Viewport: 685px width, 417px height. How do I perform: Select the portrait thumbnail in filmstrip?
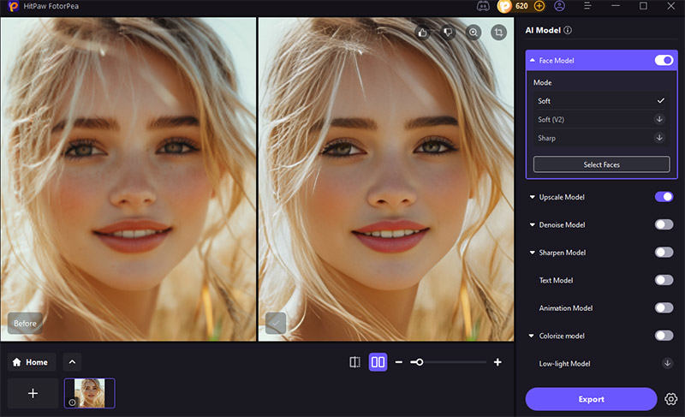(90, 393)
